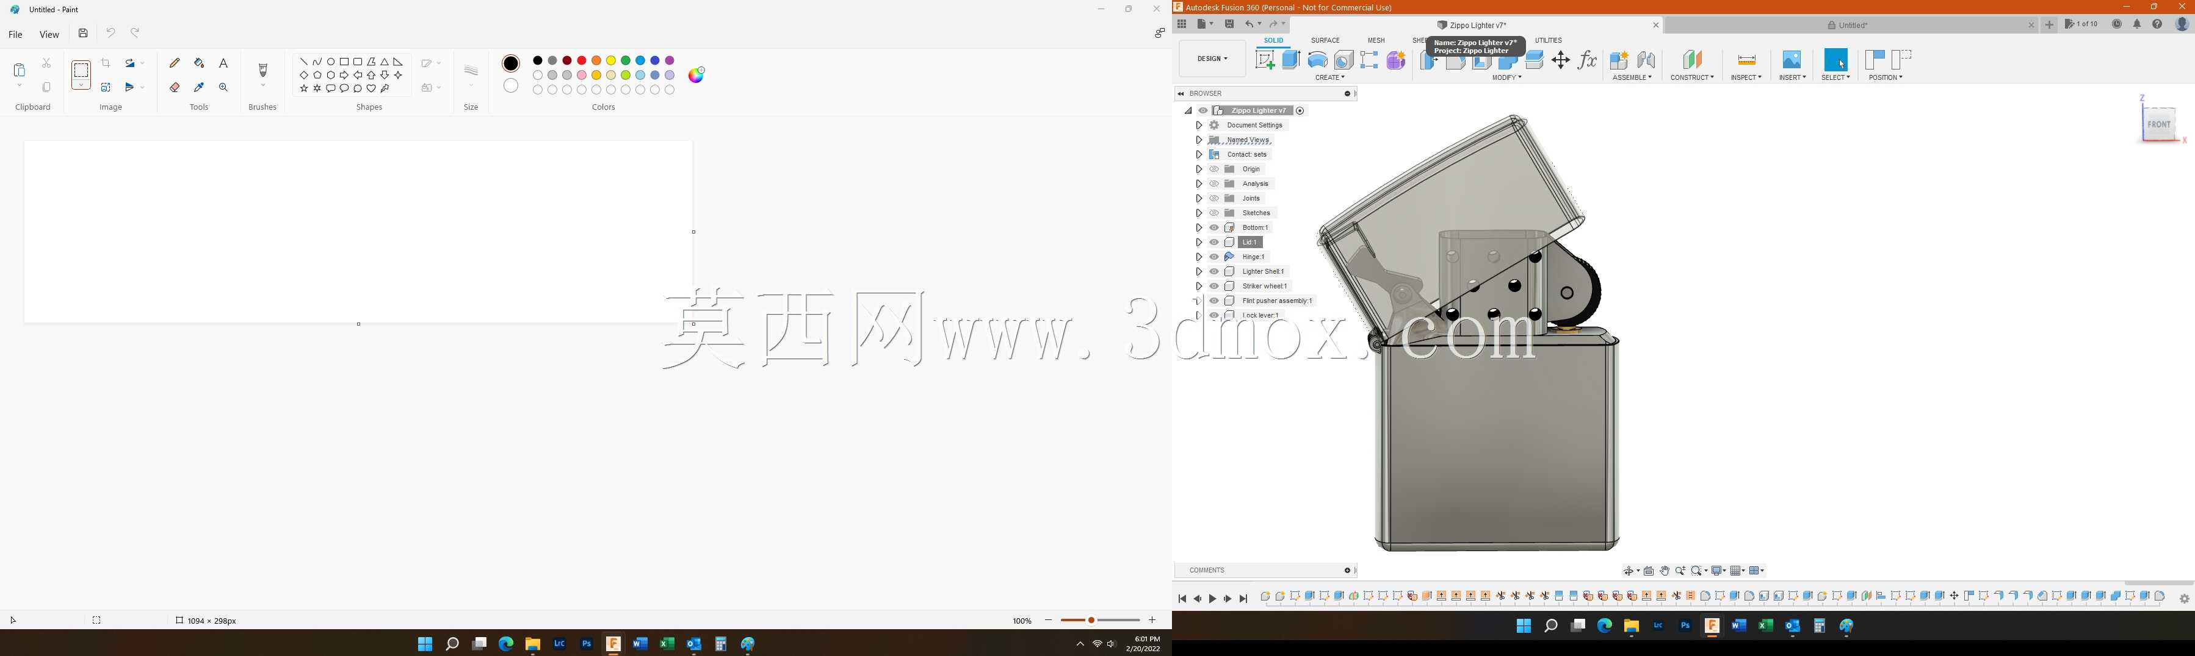Pick the five-point star shape in Paint
Viewport: 2195px width, 656px height.
[x=304, y=88]
